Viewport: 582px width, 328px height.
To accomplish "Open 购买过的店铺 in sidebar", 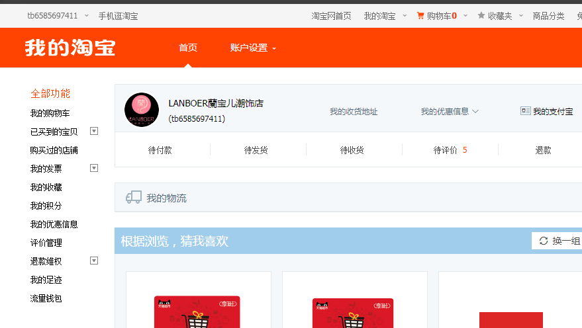I will point(54,150).
